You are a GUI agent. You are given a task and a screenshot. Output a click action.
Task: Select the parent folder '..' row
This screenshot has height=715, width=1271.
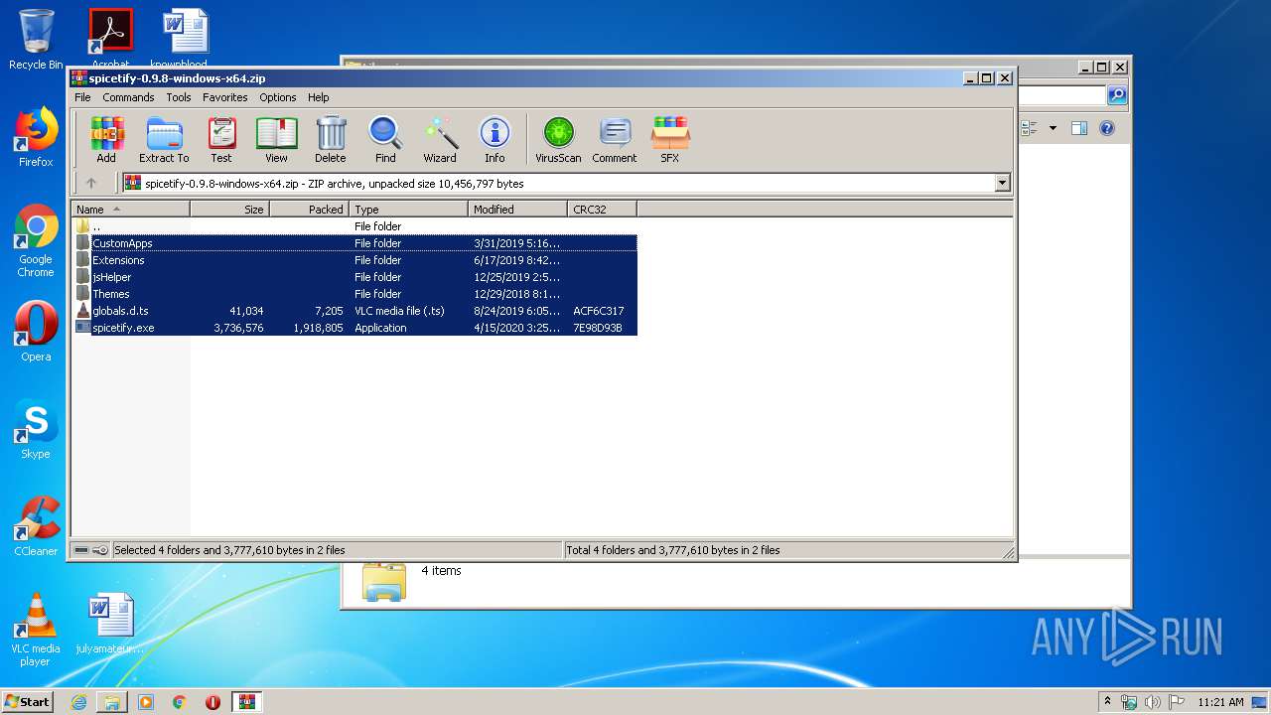355,226
